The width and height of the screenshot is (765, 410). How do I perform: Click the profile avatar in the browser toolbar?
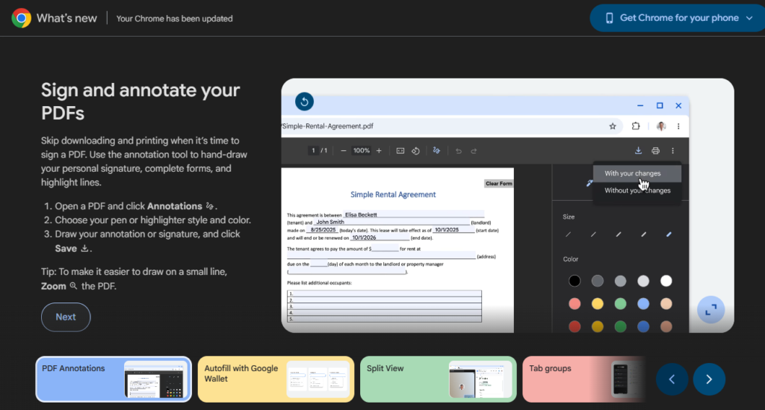pos(661,126)
